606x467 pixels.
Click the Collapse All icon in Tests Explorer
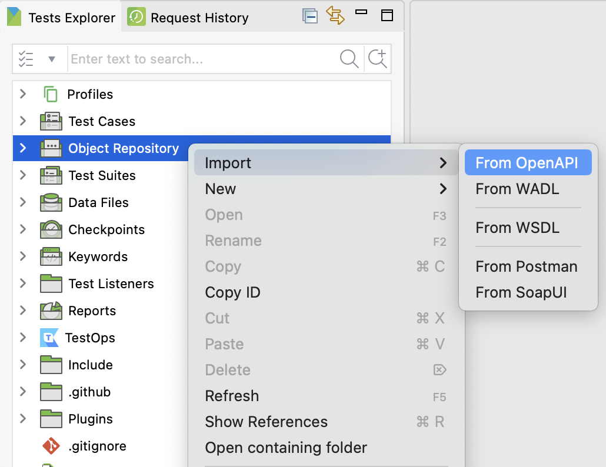coord(310,16)
